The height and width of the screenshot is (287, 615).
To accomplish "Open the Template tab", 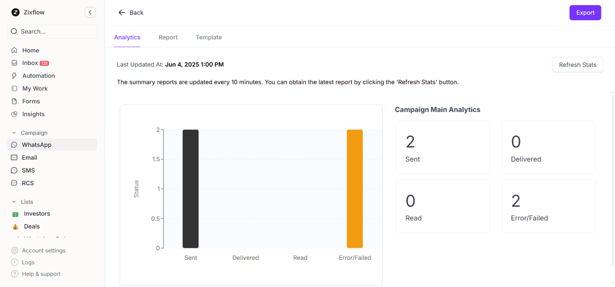I will click(208, 37).
